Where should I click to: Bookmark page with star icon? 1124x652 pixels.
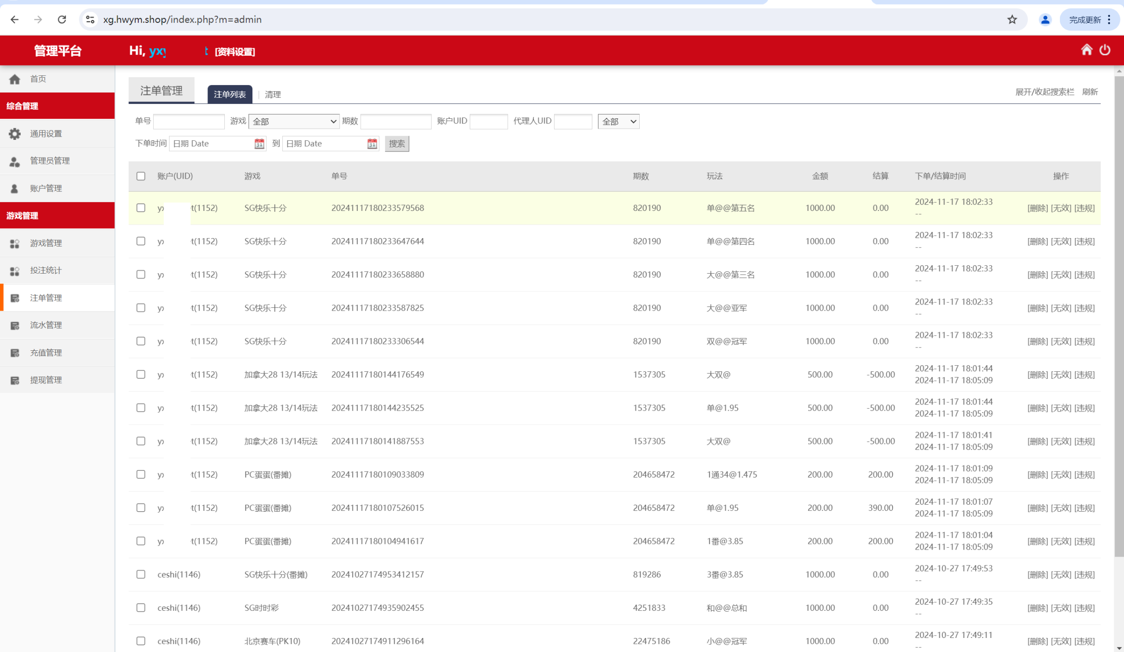pos(1012,20)
